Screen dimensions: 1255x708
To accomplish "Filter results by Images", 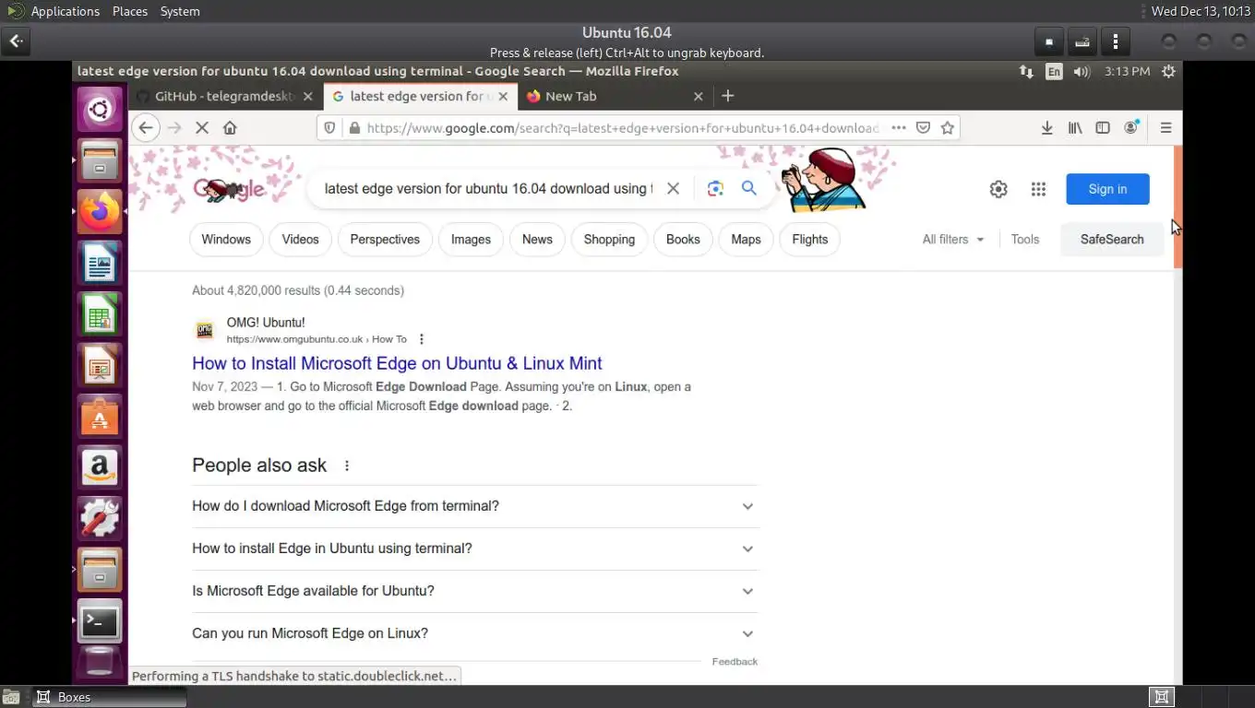I will point(471,239).
